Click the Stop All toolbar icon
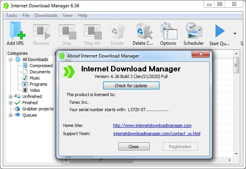246x169 pixels. coord(93,32)
